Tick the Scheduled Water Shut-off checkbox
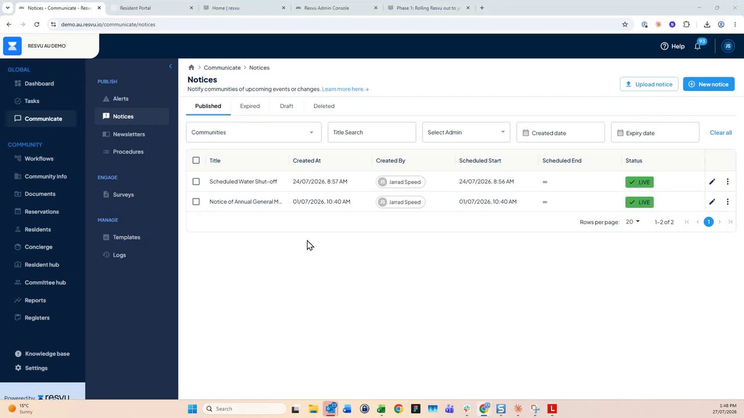The image size is (744, 418). pos(196,182)
